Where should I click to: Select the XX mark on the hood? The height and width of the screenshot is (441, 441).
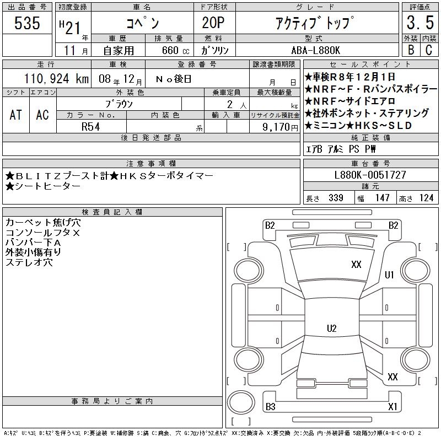(x=356, y=265)
